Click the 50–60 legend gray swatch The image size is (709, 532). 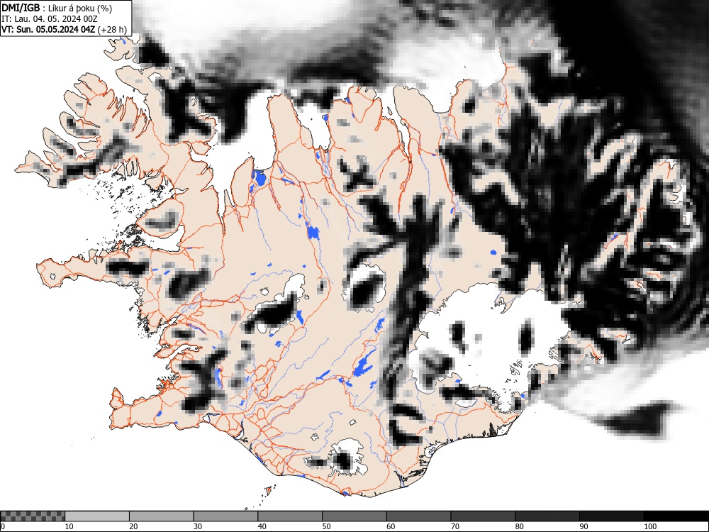(354, 516)
